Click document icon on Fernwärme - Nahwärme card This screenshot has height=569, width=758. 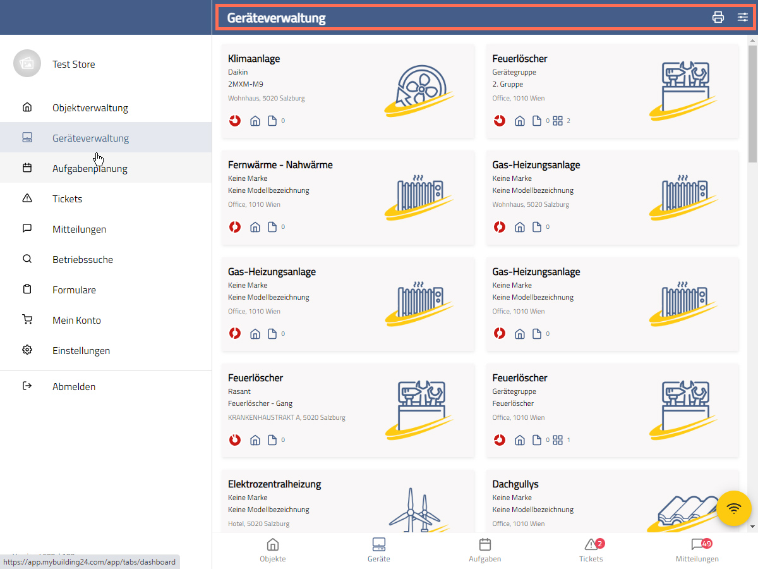click(x=272, y=227)
